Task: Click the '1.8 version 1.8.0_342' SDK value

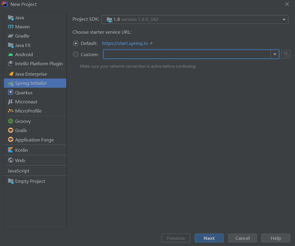Action: [136, 19]
